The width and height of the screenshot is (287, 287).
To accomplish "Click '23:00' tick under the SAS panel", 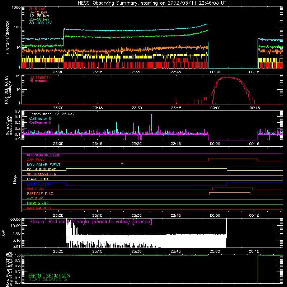I will [58, 251].
